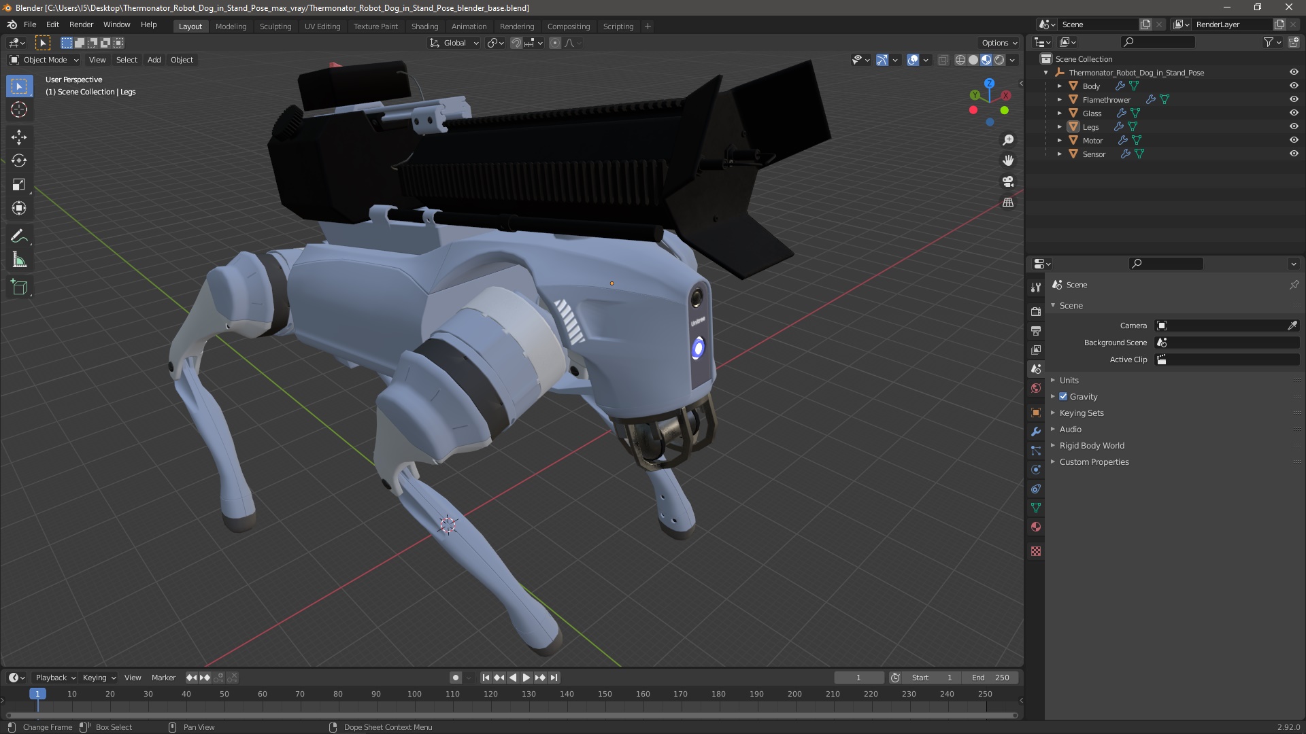
Task: Switch to the Sculpting workspace tab
Action: click(275, 27)
